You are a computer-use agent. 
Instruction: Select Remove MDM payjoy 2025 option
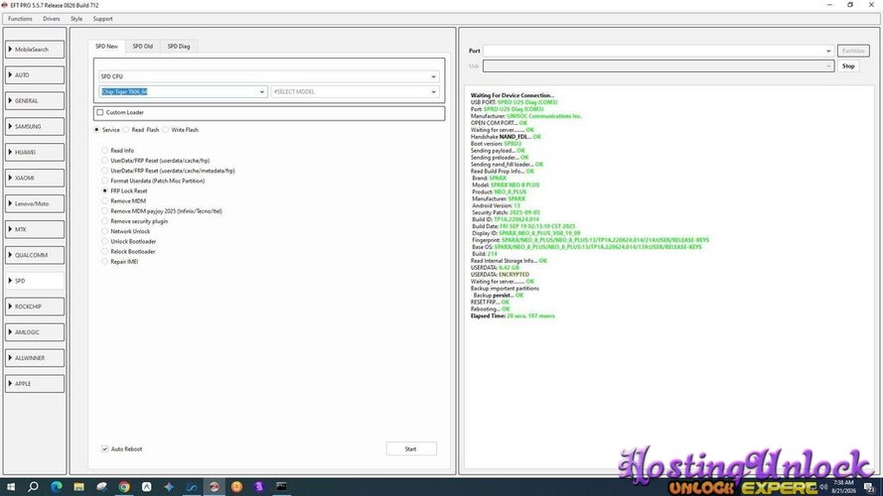(x=104, y=211)
